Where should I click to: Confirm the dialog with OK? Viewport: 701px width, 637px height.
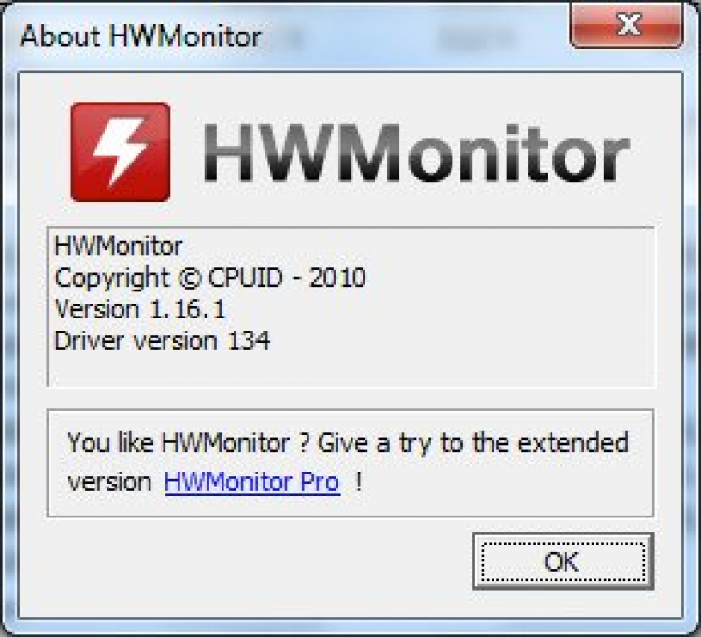pos(563,561)
